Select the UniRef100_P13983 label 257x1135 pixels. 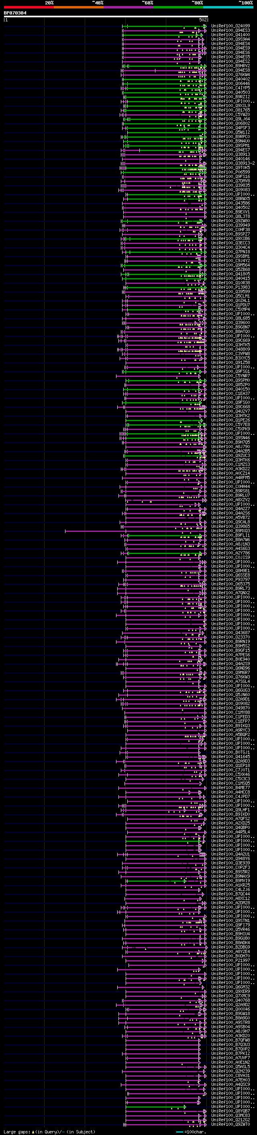coord(230,287)
